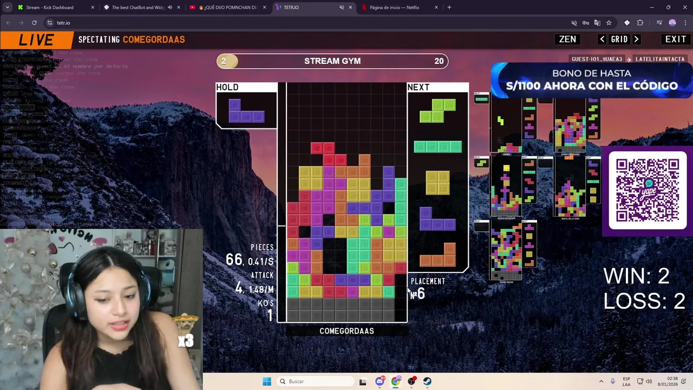Go back to previous page

pos(8,23)
